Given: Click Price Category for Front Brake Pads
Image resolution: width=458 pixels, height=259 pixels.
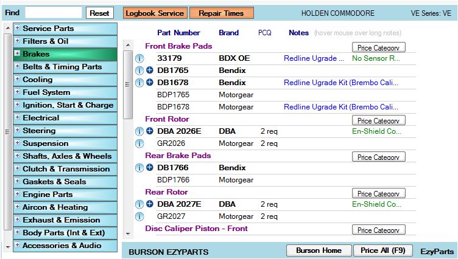Looking at the screenshot, I should pyautogui.click(x=379, y=47).
